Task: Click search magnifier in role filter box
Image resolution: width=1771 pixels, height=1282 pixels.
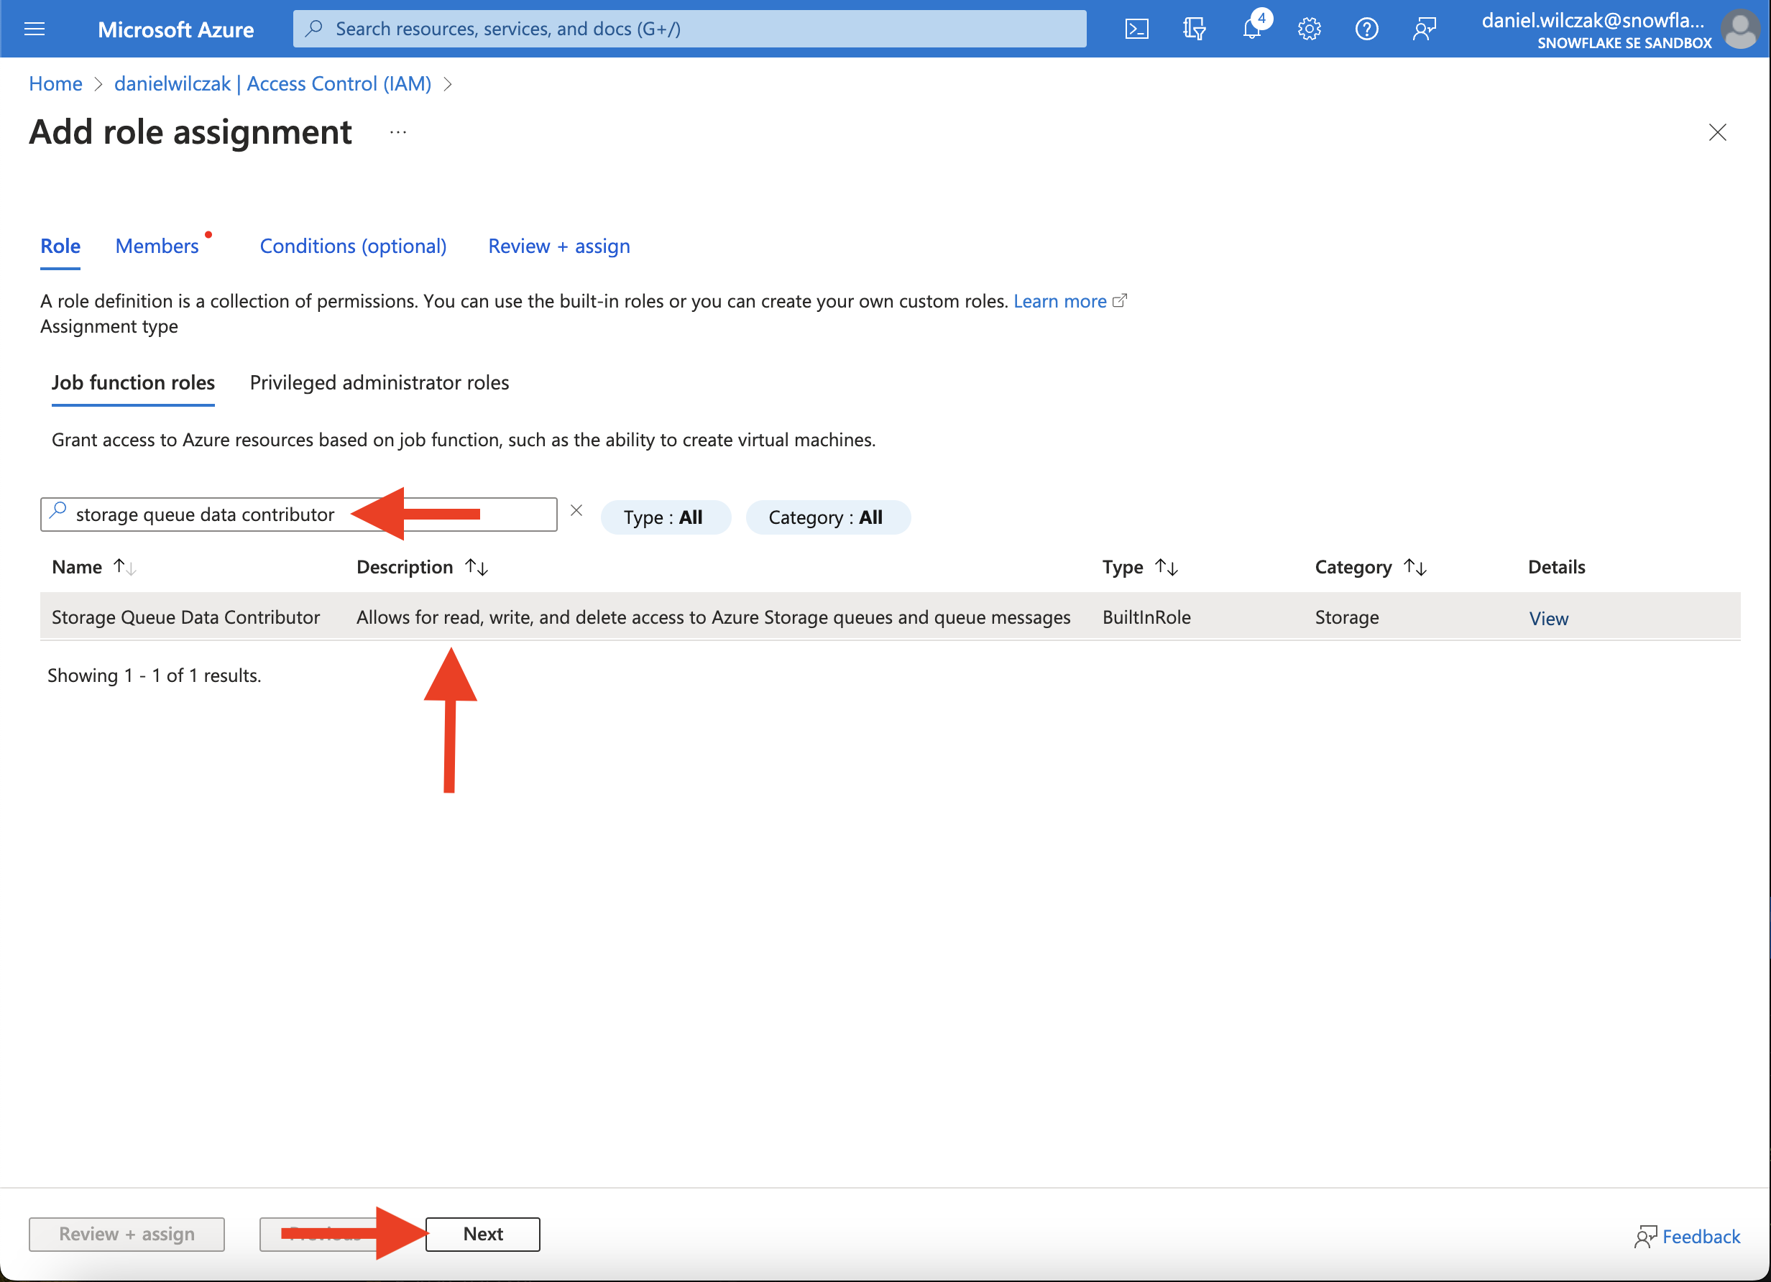Action: [57, 512]
